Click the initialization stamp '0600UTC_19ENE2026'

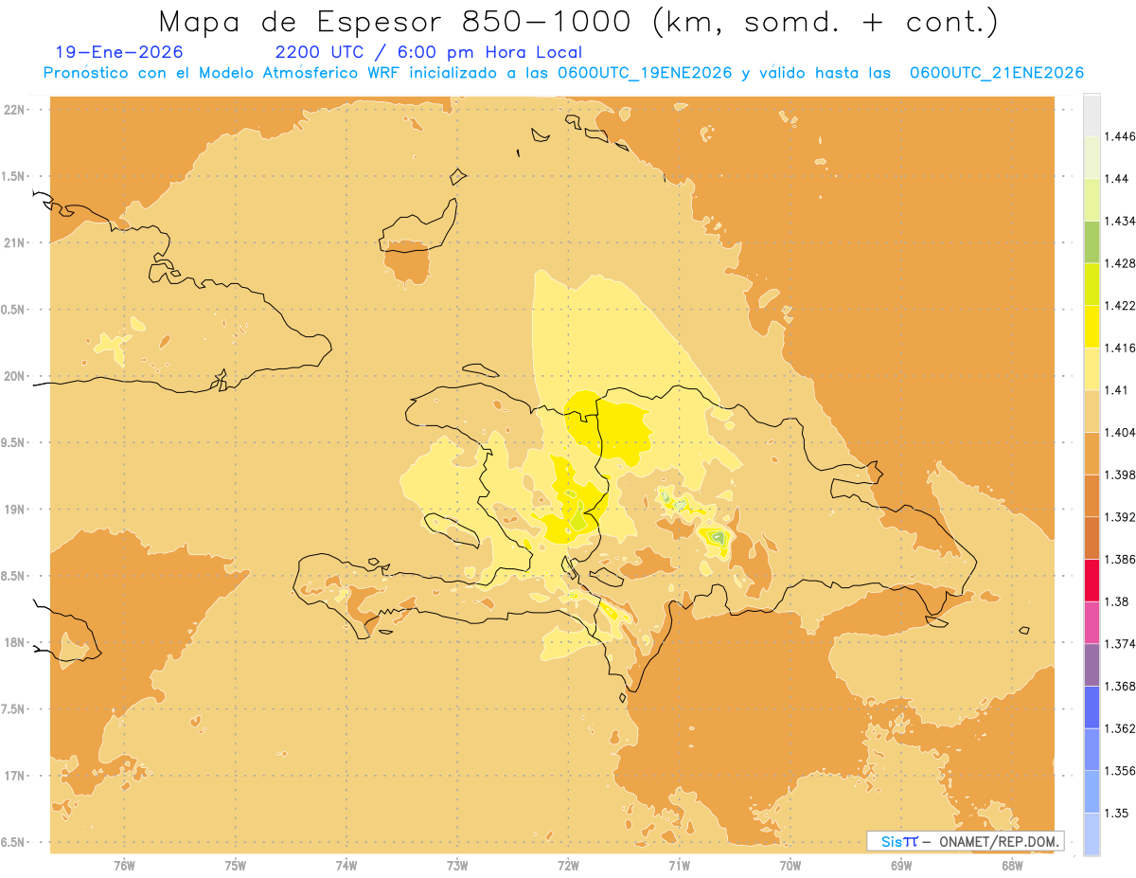[643, 74]
